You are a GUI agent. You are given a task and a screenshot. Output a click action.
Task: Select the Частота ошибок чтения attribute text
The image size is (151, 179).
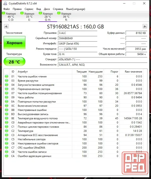pyautogui.click(x=32, y=76)
